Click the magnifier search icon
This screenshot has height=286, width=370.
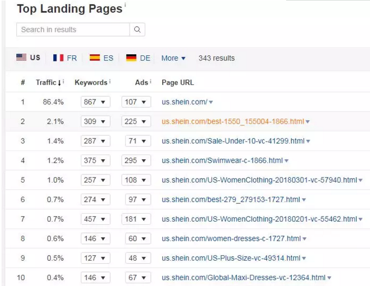tap(137, 29)
